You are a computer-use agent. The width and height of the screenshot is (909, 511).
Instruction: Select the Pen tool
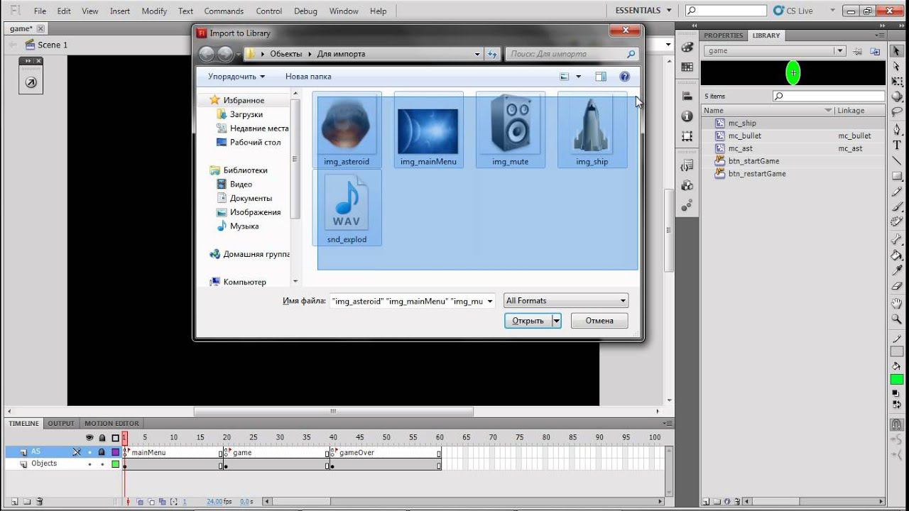(897, 129)
